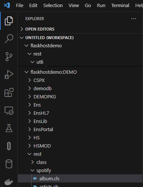Viewport: 143px width, 187px height.
Task: Open Run and Debug view
Action: 9,75
